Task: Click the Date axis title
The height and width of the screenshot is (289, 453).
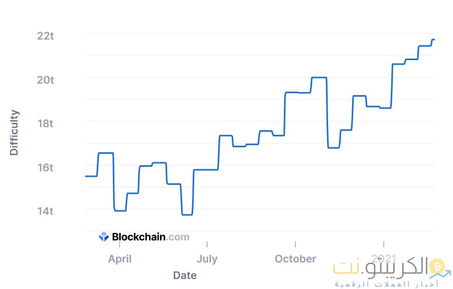Action: tap(185, 275)
